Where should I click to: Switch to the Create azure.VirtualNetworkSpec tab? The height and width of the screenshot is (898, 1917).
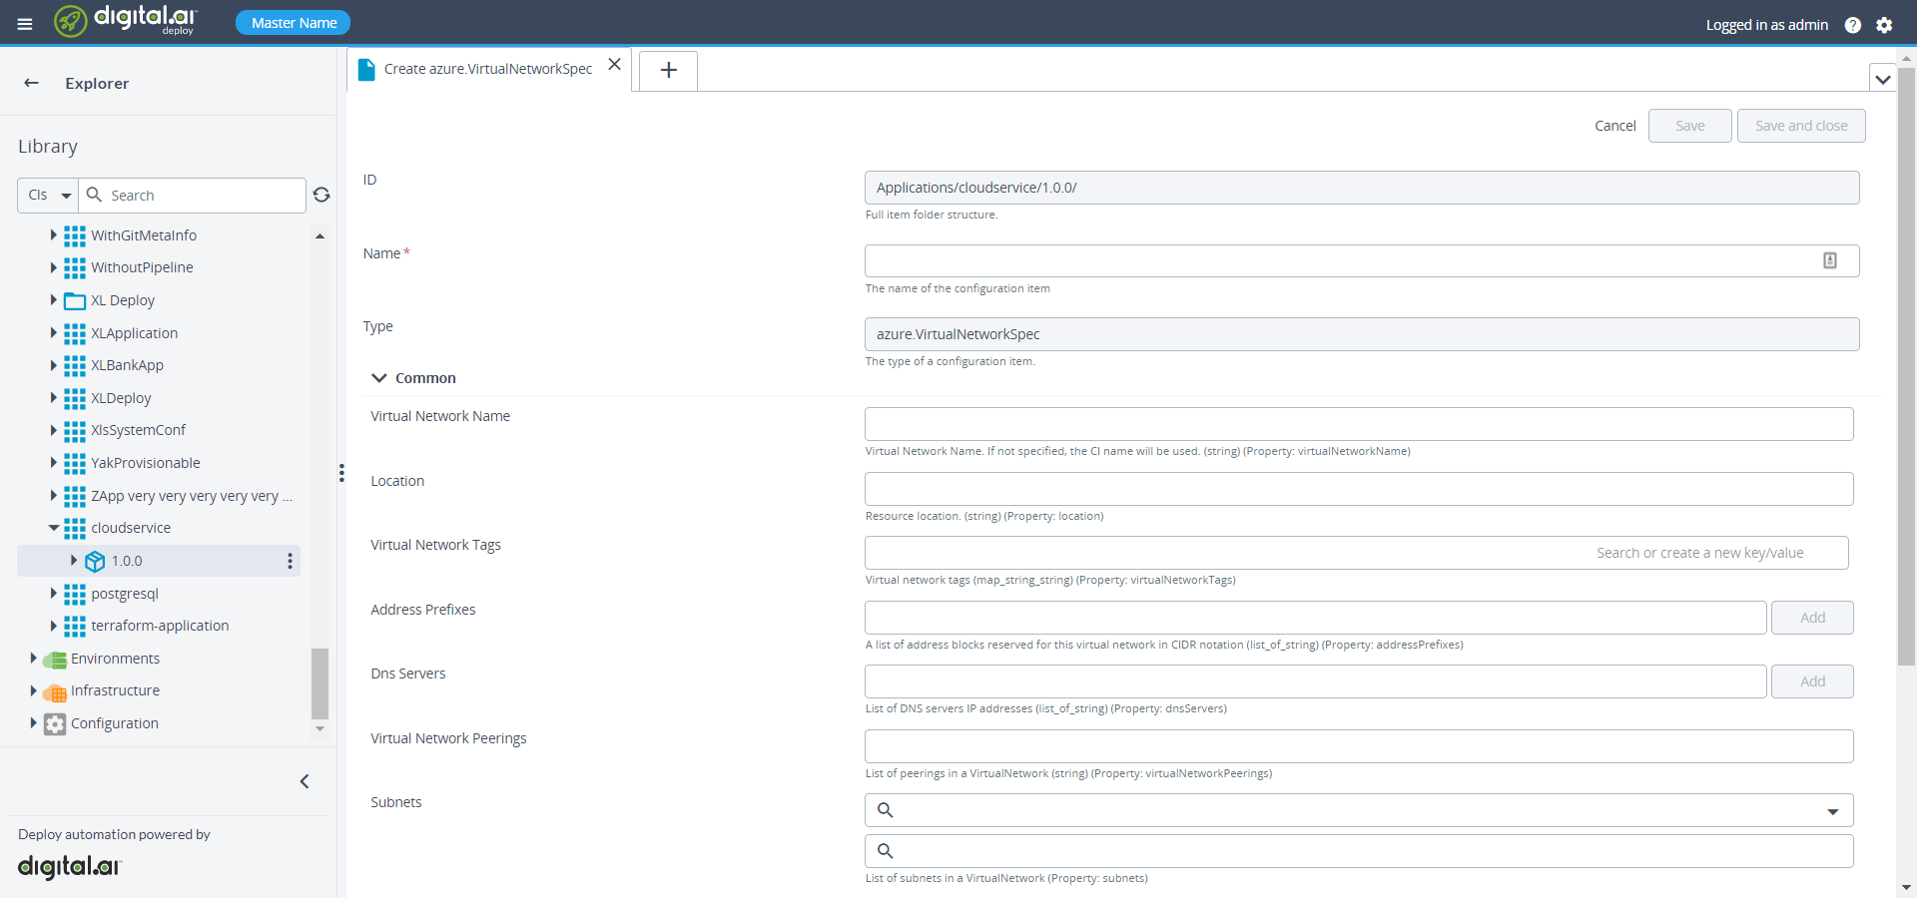486,68
